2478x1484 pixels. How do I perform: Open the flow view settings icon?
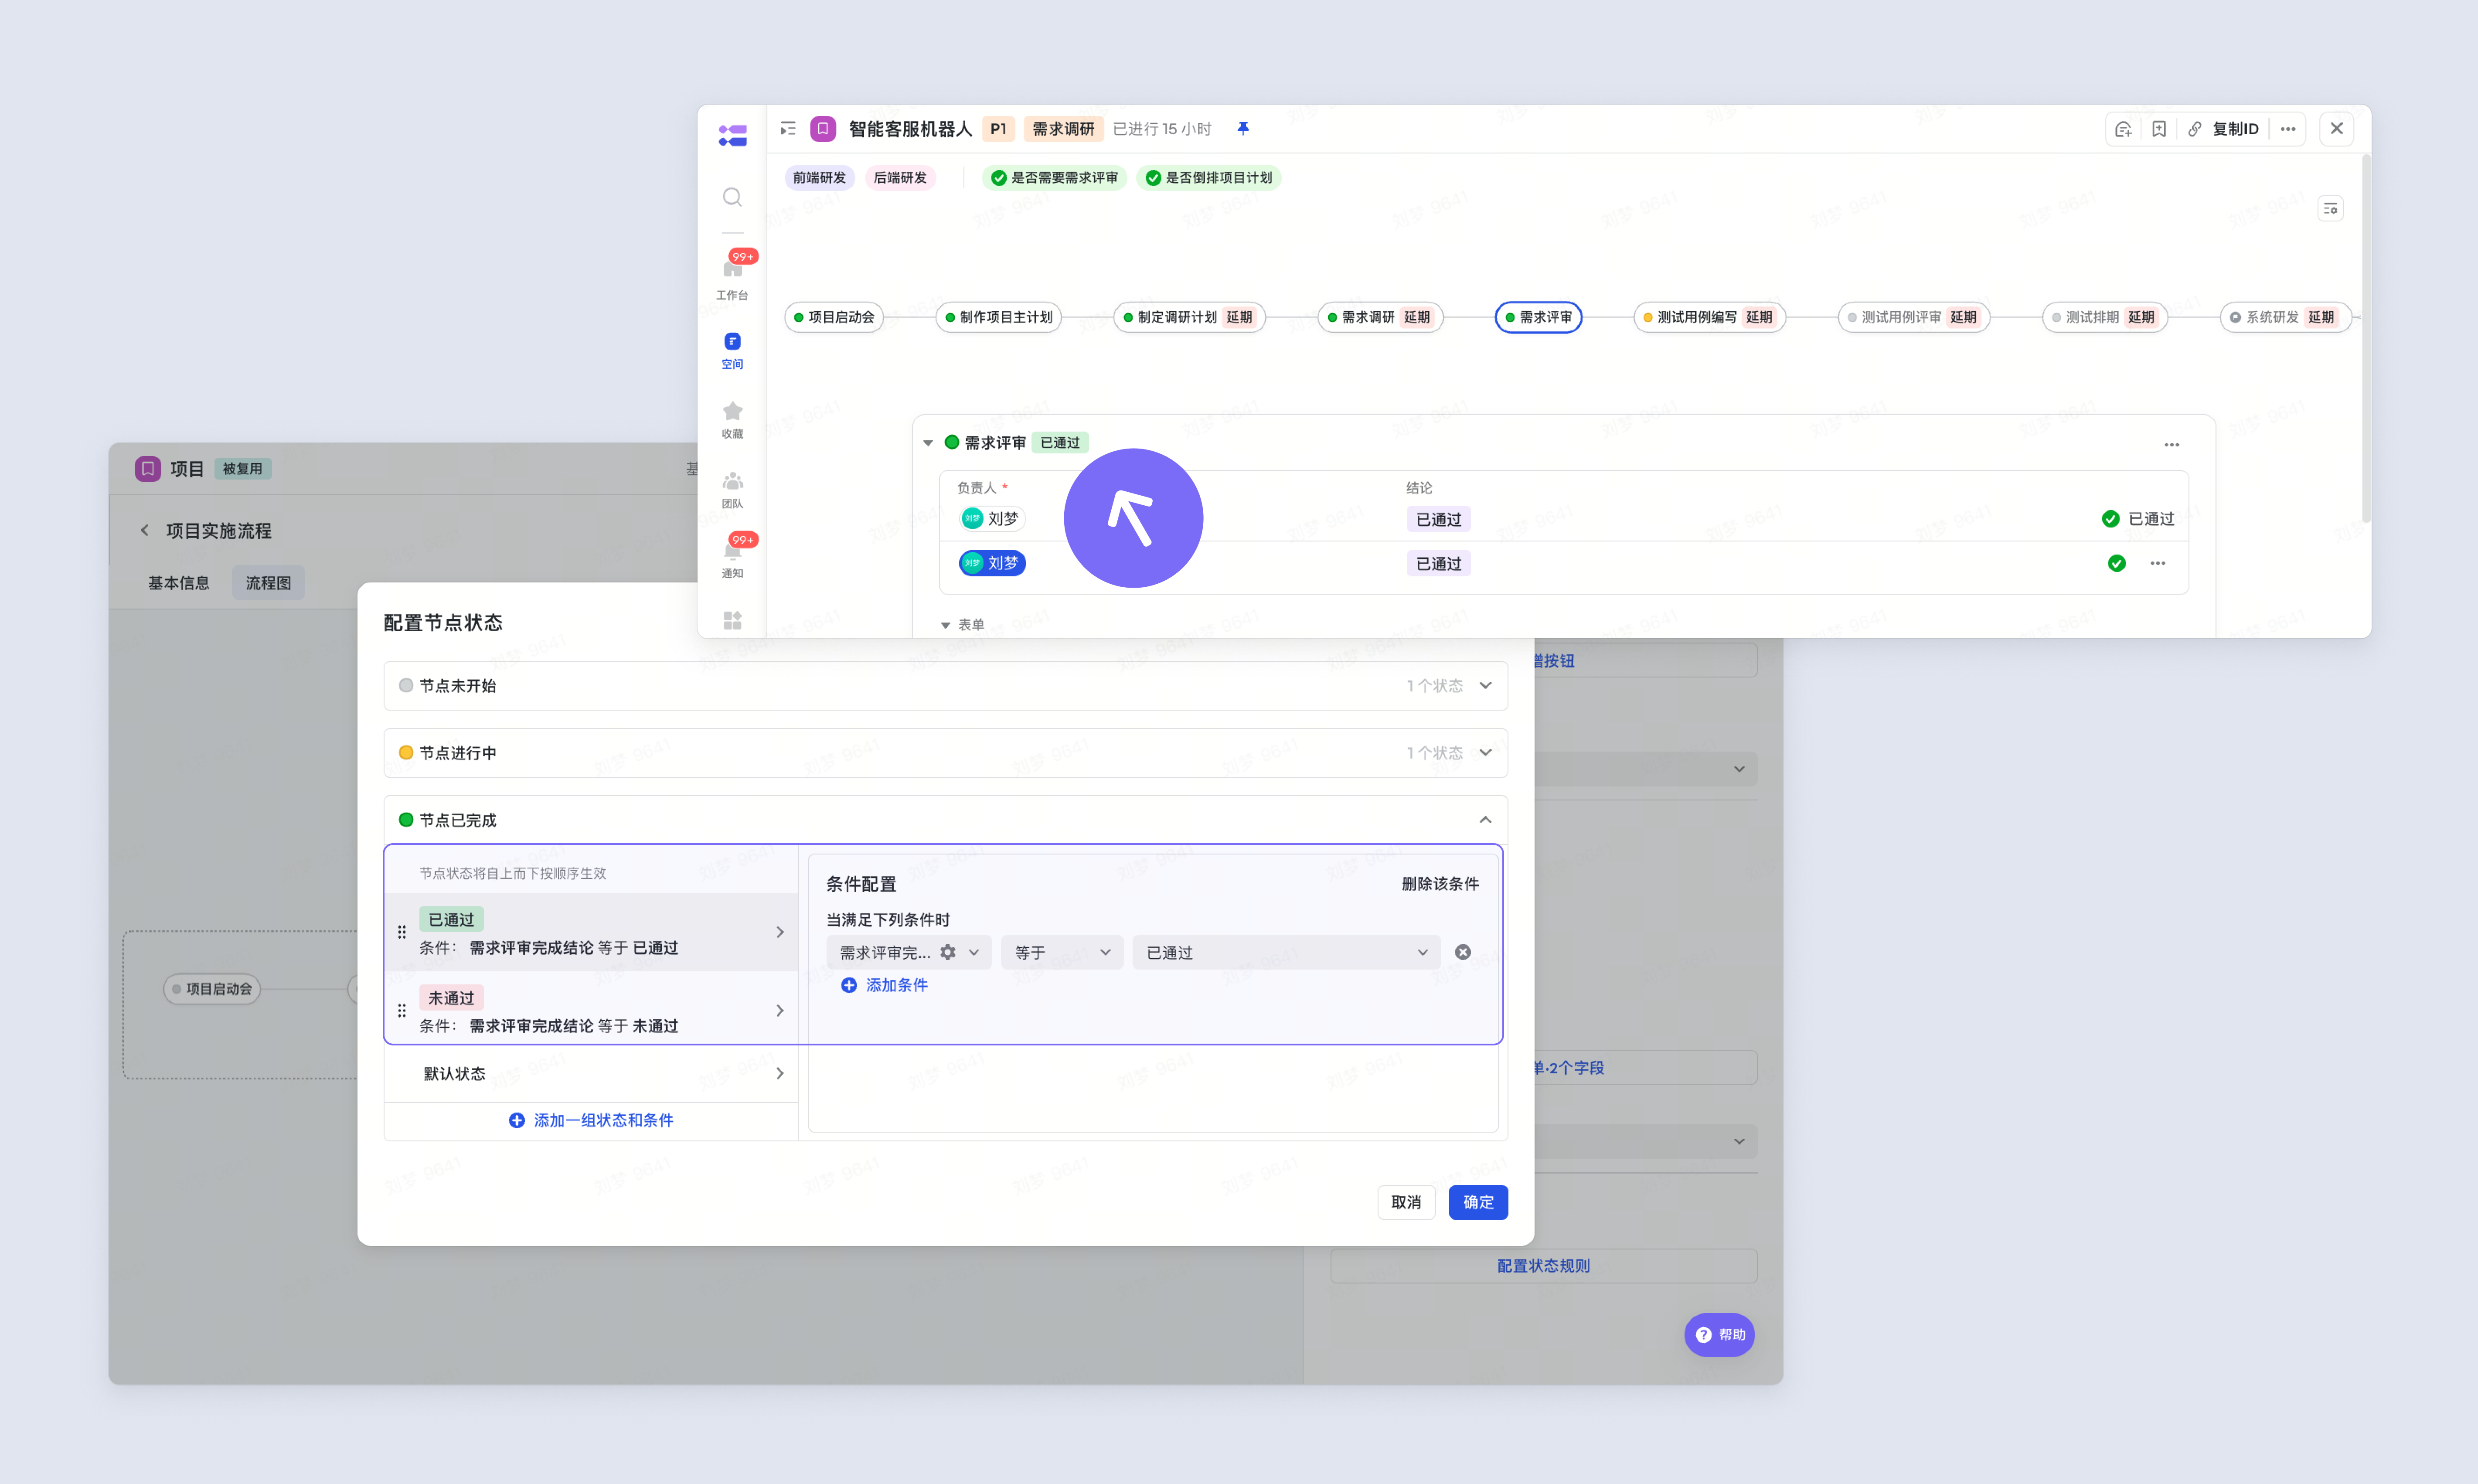pyautogui.click(x=2330, y=209)
